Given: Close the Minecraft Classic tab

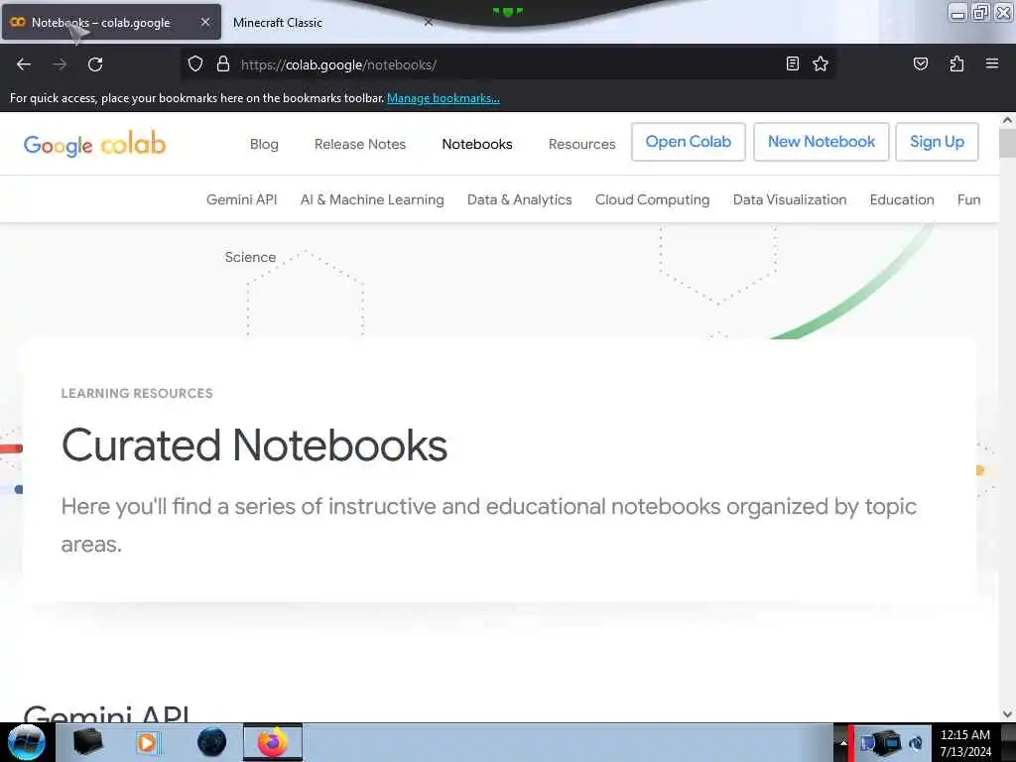Looking at the screenshot, I should pos(429,22).
